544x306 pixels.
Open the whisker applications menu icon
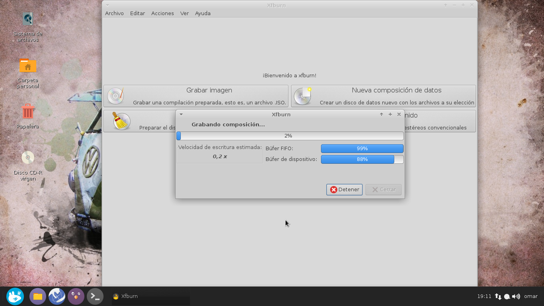(x=15, y=296)
